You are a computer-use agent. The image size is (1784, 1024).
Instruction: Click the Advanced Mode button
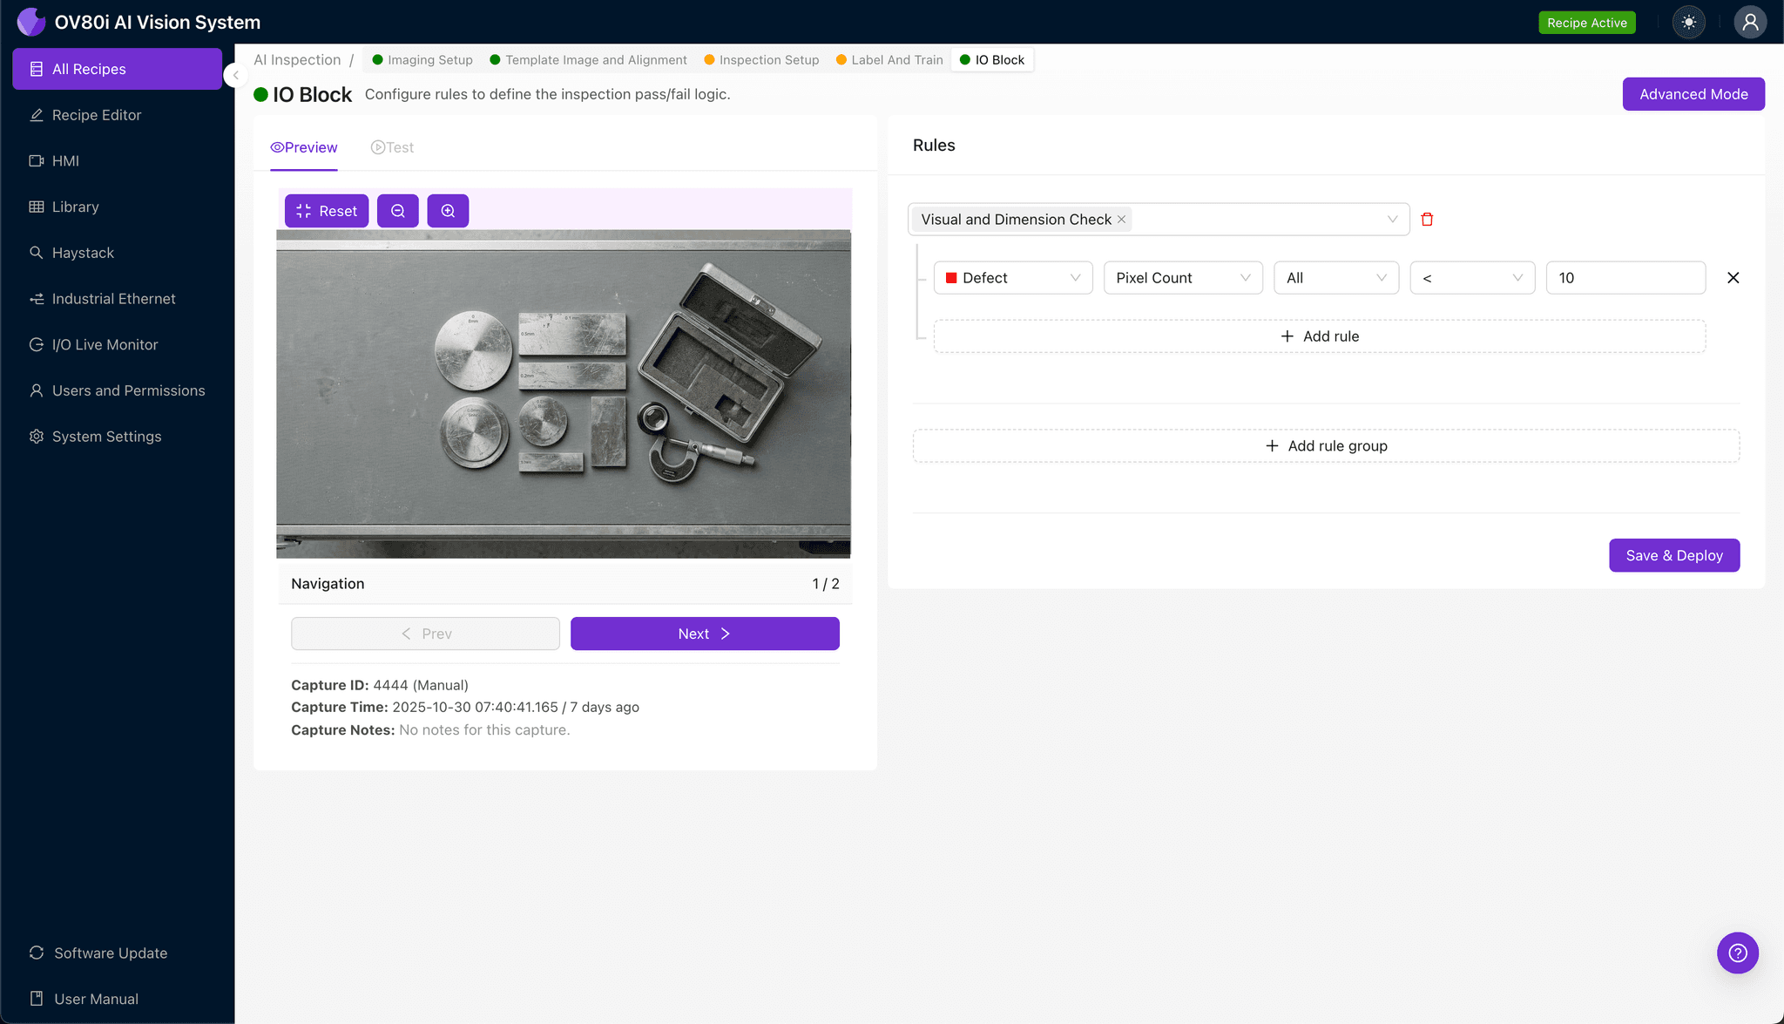tap(1693, 94)
